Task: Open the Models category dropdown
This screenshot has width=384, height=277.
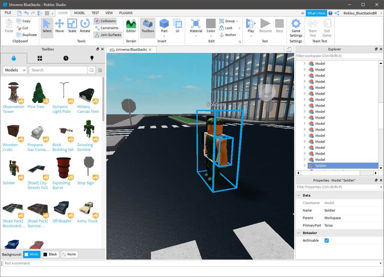Action: 15,70
